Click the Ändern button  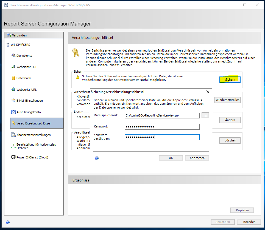click(x=230, y=120)
